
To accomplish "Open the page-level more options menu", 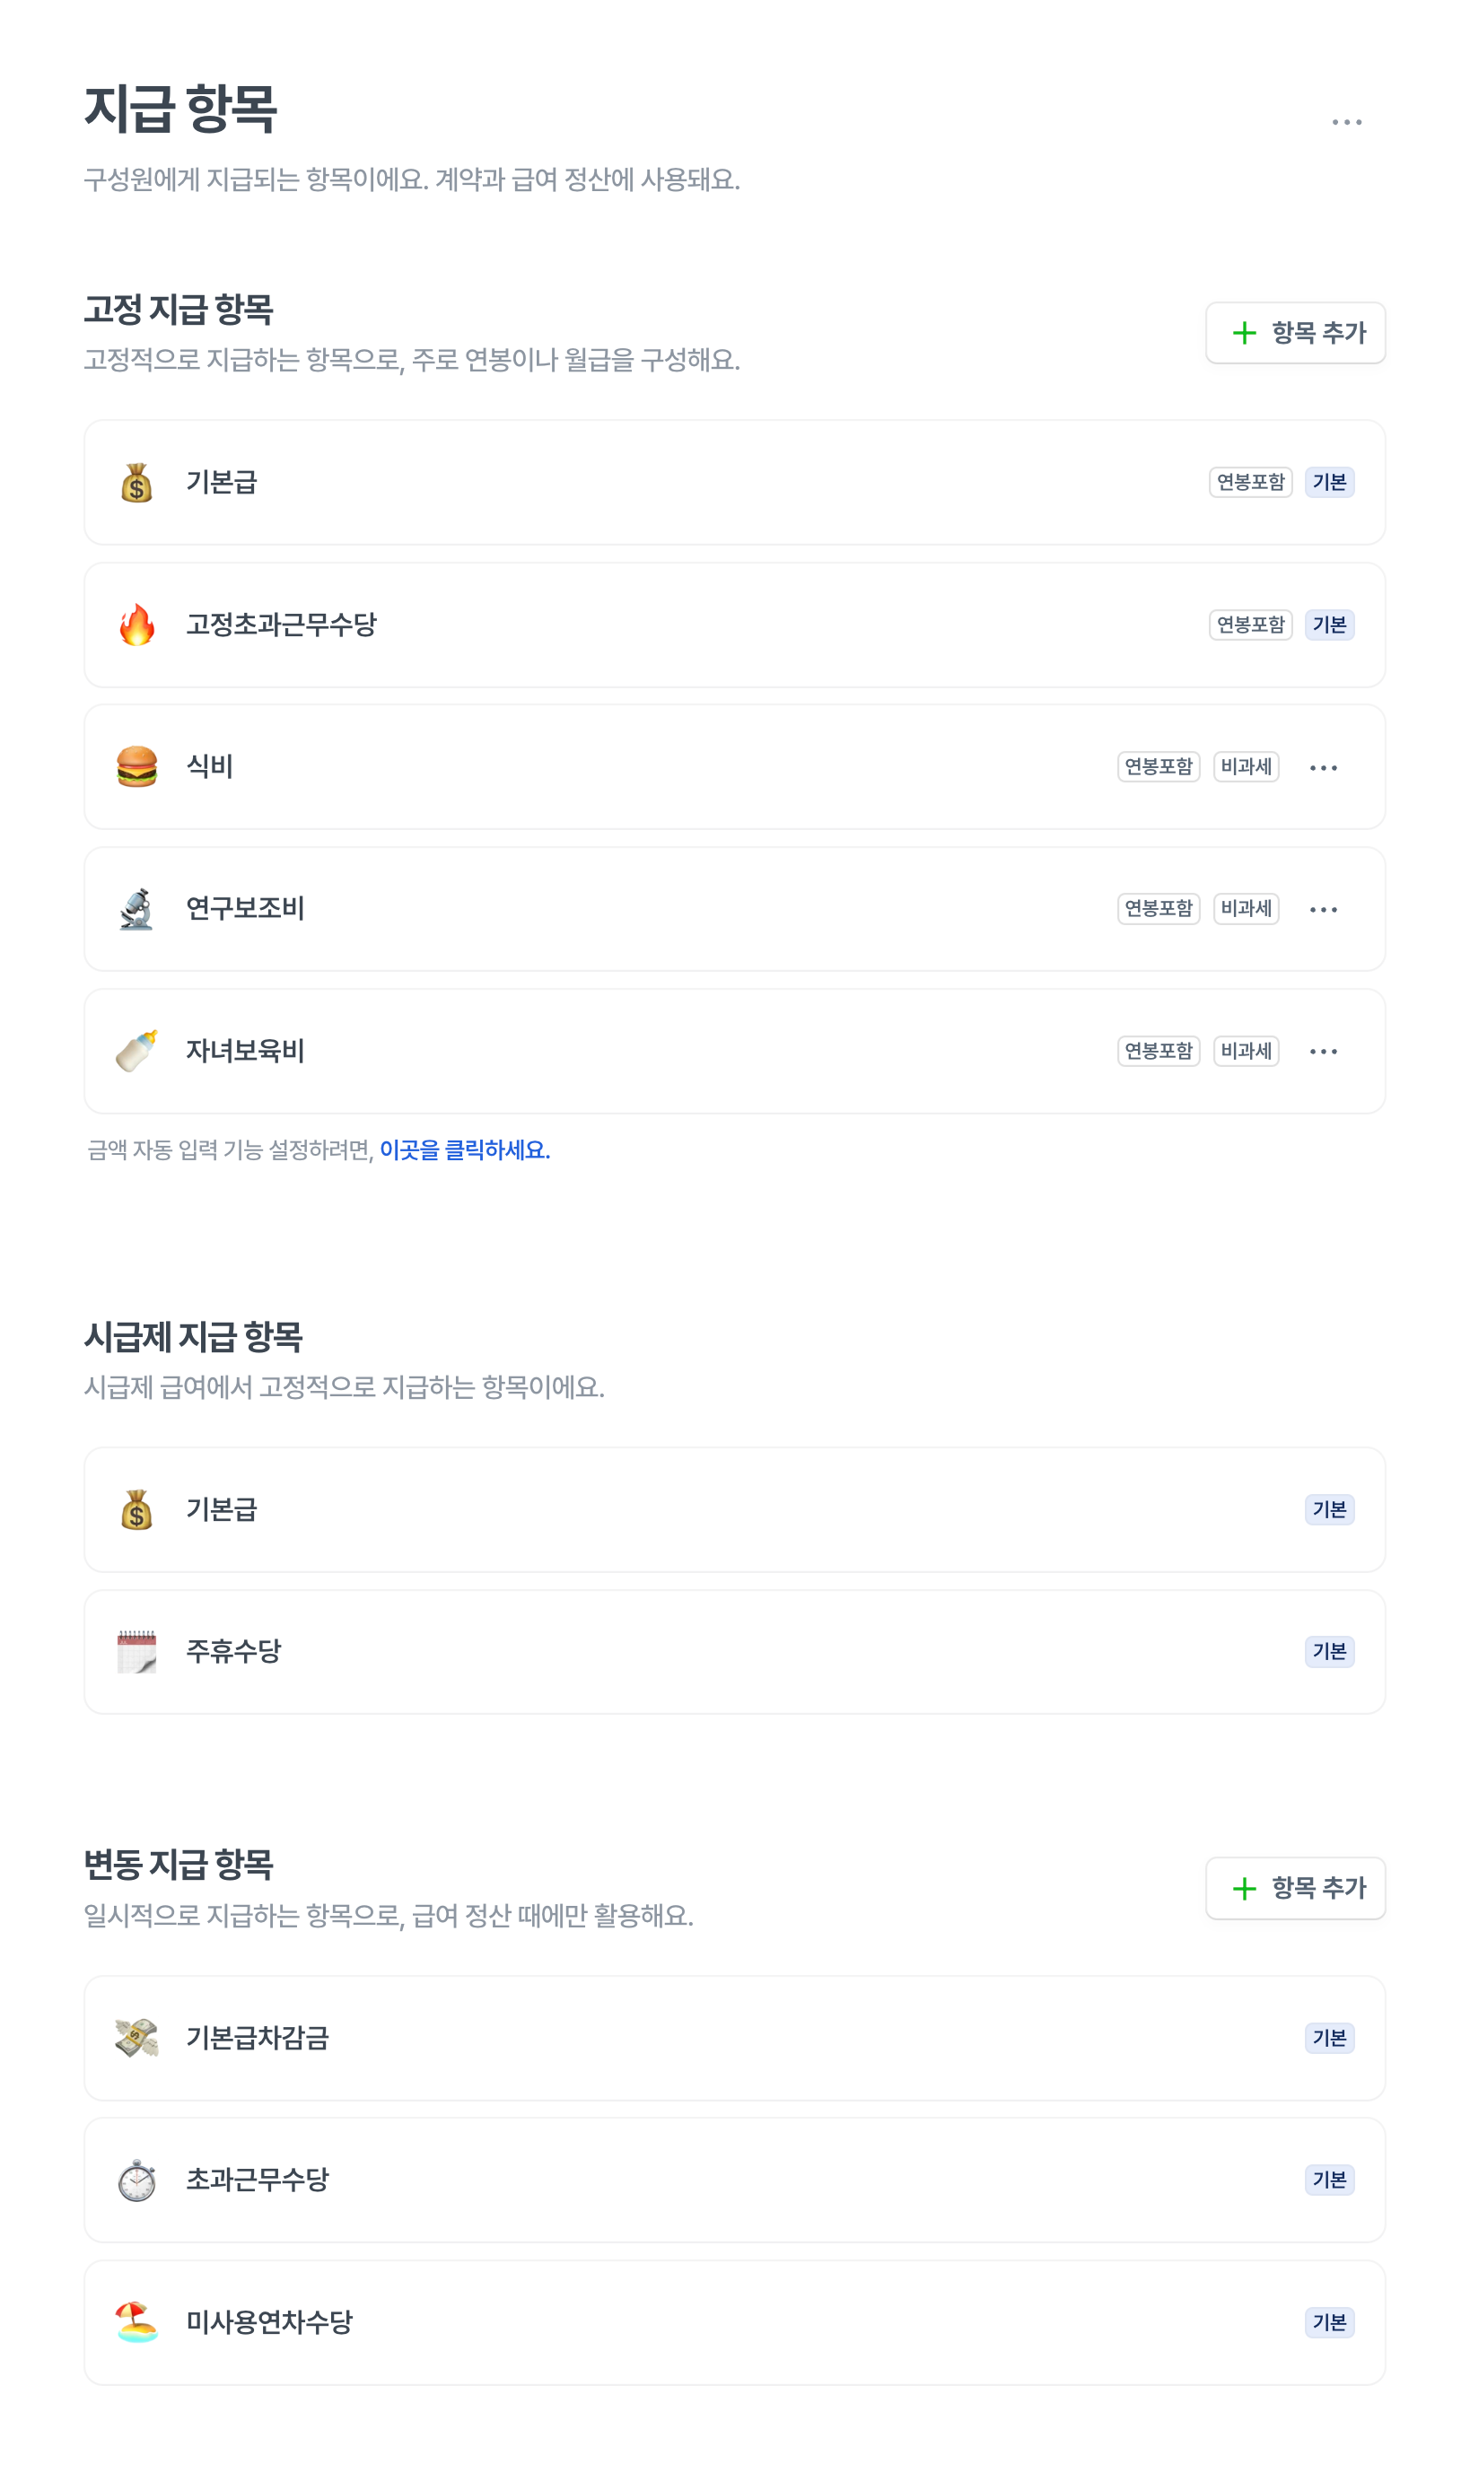I will (x=1346, y=122).
